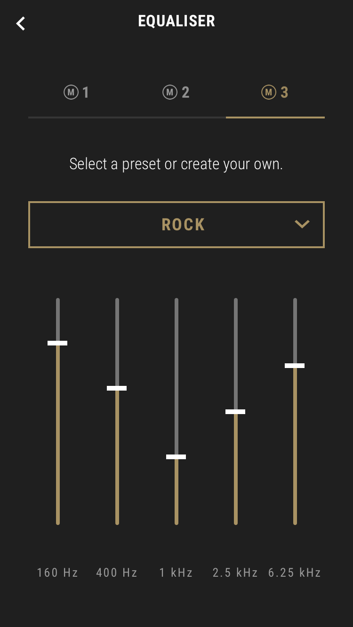Click the gold M icon of preset 3
The image size is (353, 627).
269,92
